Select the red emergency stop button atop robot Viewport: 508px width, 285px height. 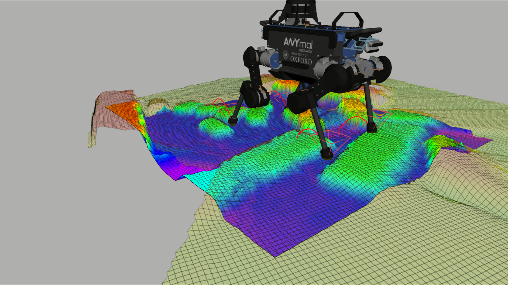(307, 24)
